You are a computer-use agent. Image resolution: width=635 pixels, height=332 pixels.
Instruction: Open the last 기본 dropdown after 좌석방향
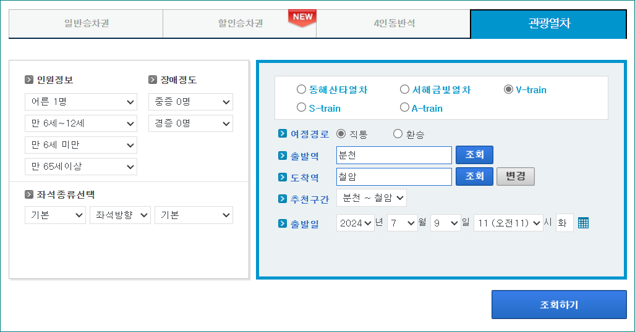pos(194,215)
